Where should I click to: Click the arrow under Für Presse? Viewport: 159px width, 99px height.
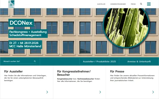click(x=153, y=92)
